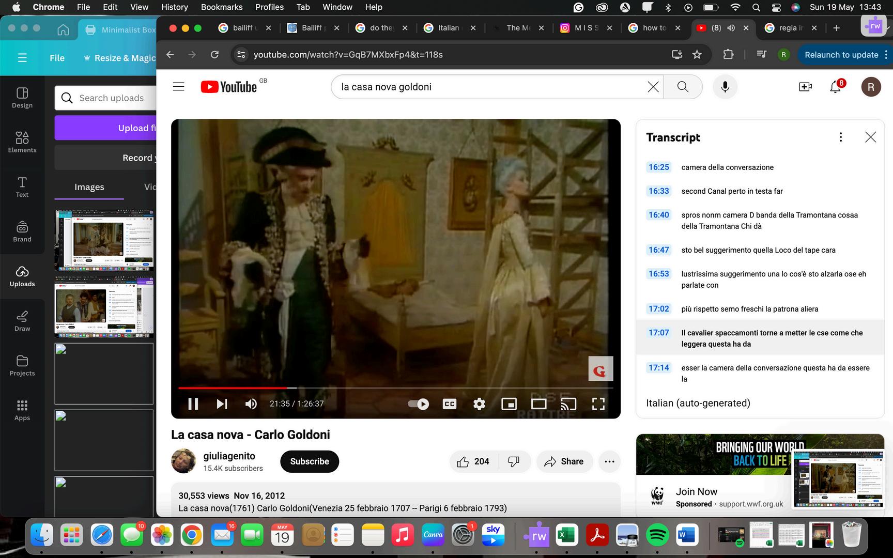Run search with magnifier button
This screenshot has height=558, width=893.
(x=683, y=87)
